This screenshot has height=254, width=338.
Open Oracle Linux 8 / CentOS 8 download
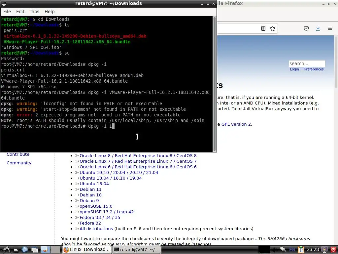(x=138, y=155)
